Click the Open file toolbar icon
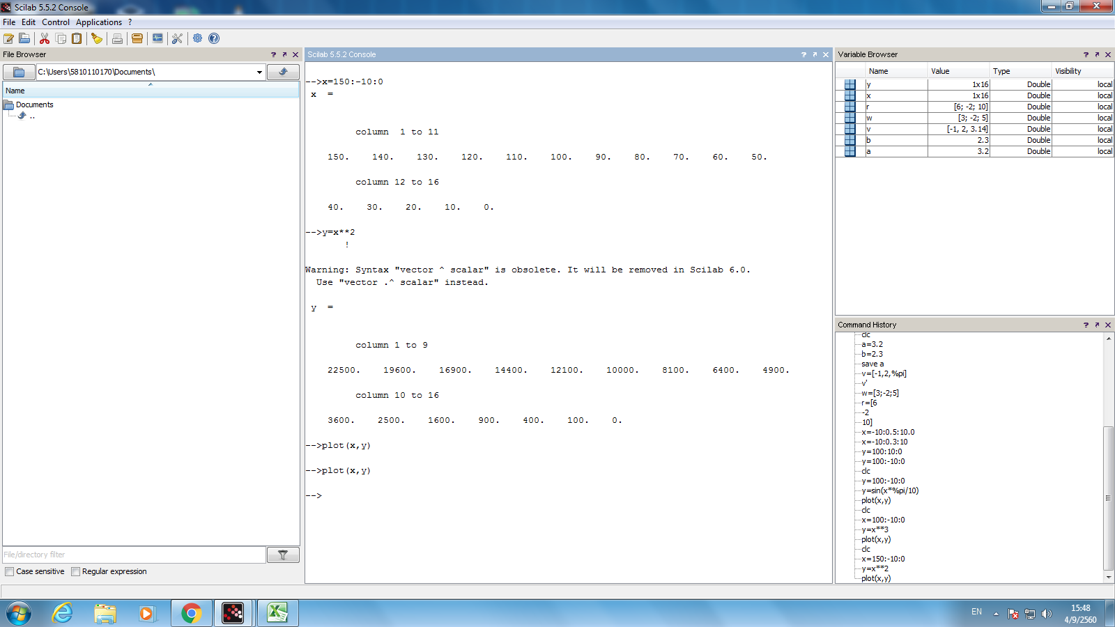Viewport: 1115px width, 627px height. click(24, 38)
